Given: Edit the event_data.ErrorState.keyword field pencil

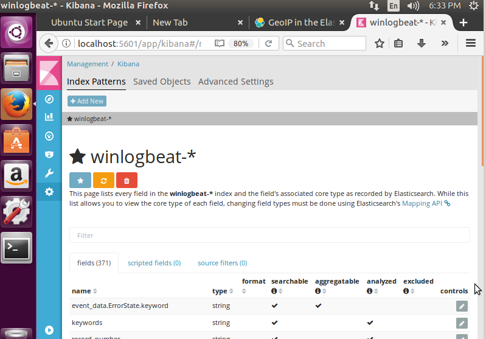Looking at the screenshot, I should point(462,306).
